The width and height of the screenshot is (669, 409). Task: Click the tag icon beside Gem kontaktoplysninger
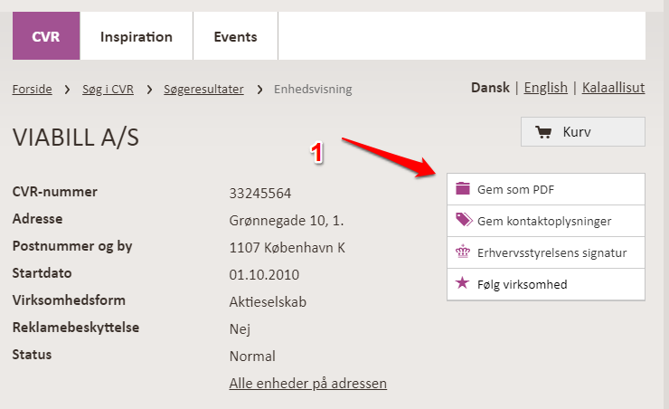[464, 220]
